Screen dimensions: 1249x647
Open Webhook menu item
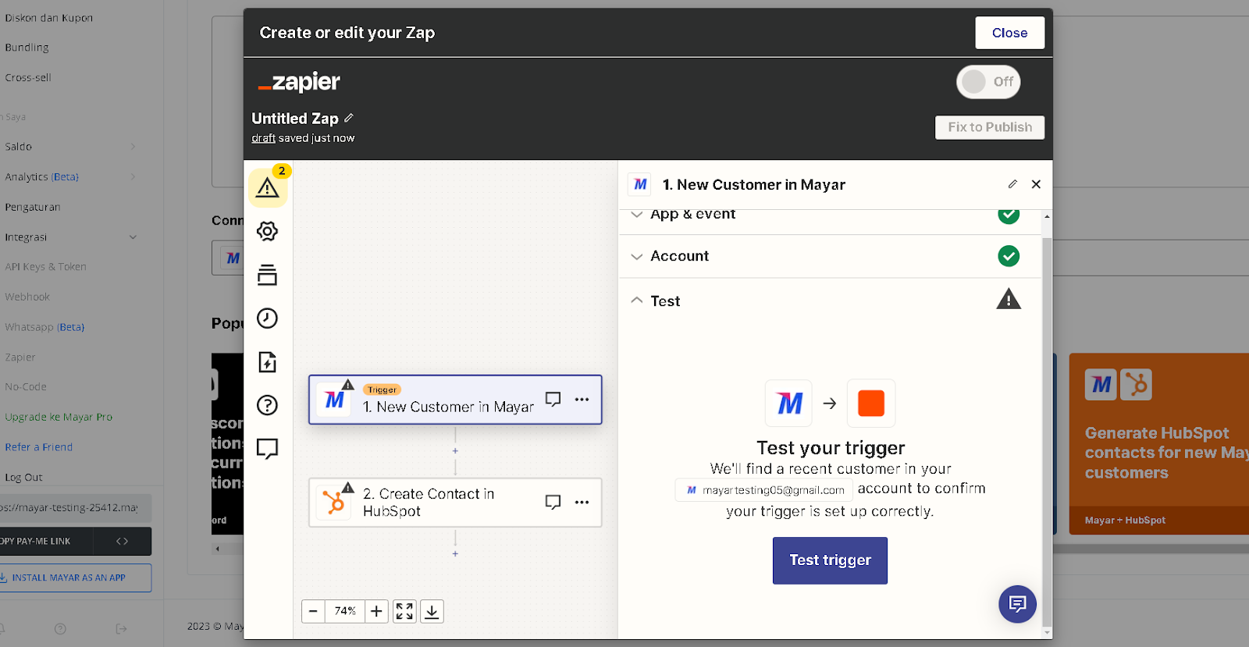tap(27, 297)
